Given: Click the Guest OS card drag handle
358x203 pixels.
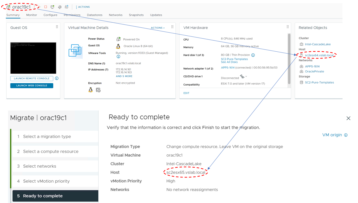Looking at the screenshot, I should point(57,27).
